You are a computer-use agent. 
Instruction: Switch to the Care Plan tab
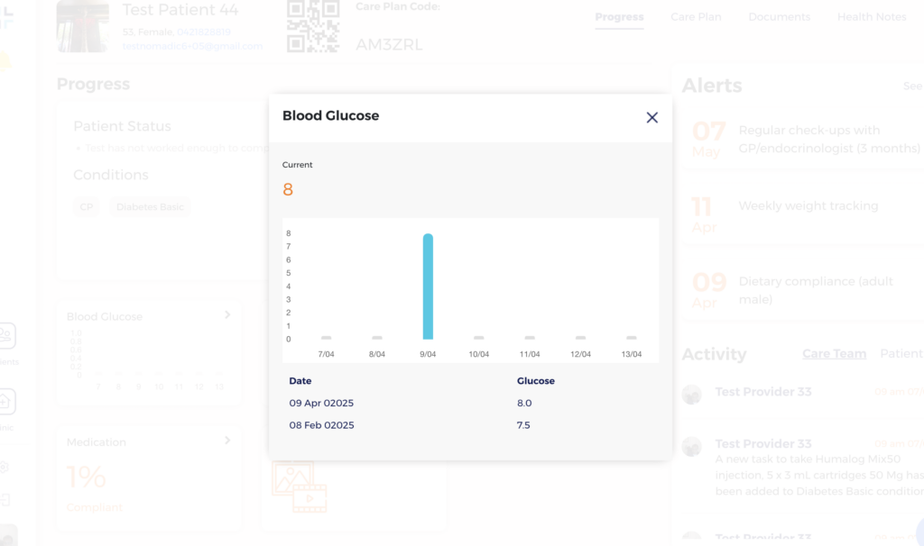696,17
